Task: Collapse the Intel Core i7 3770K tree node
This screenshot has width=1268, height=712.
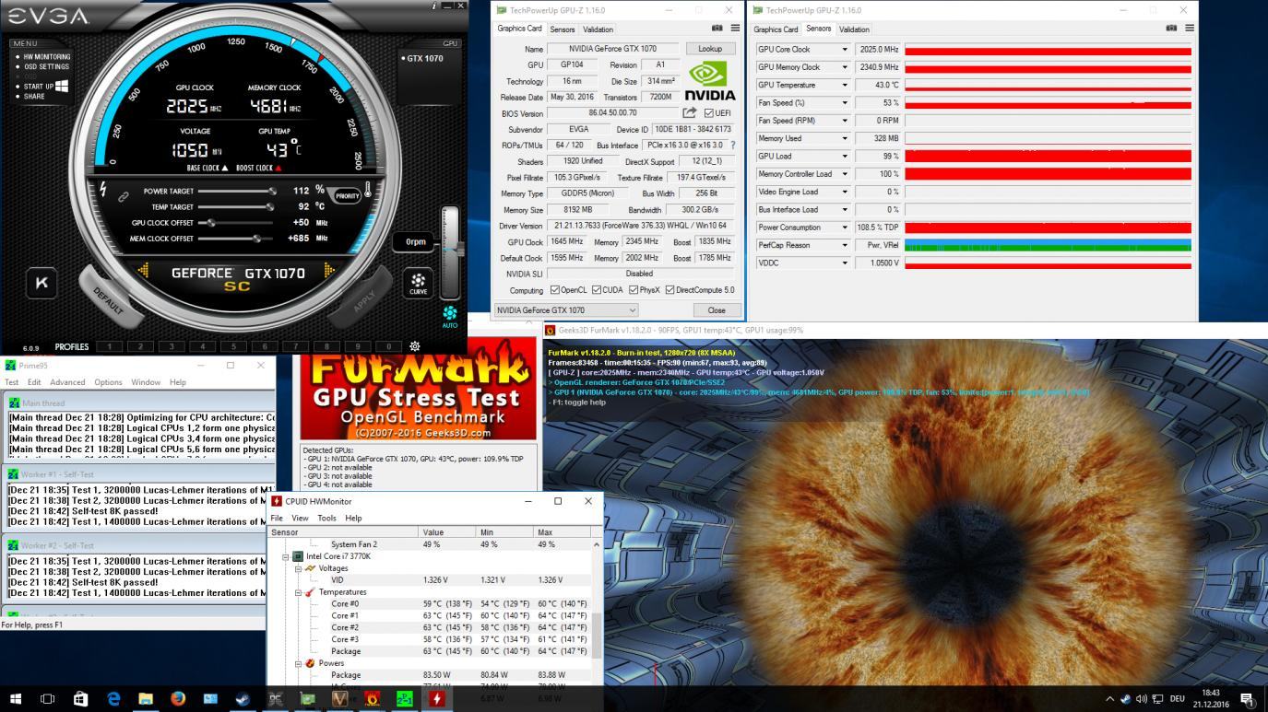Action: tap(286, 556)
